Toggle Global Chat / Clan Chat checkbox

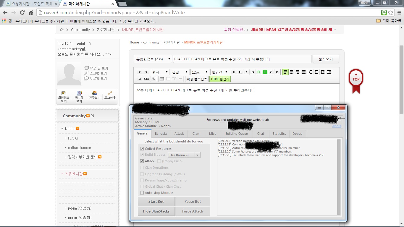[142, 187]
